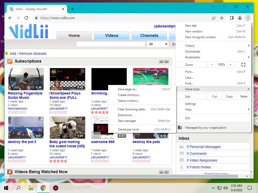Image resolution: width=258 pixels, height=193 pixels.
Task: Open File Explorer from taskbar
Action: (31, 188)
